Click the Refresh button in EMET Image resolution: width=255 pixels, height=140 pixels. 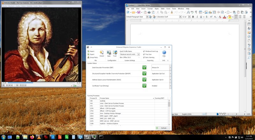click(163, 128)
